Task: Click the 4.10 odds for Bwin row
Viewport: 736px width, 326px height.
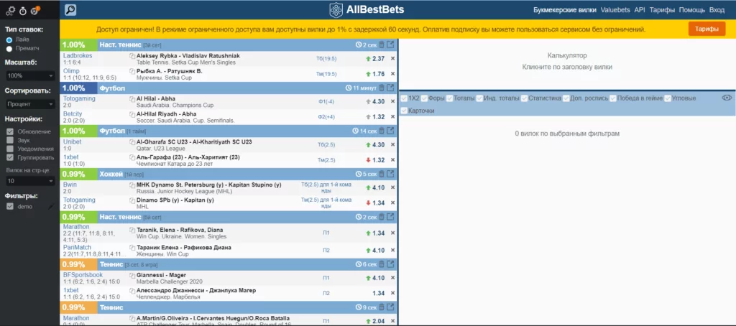Action: coord(378,187)
